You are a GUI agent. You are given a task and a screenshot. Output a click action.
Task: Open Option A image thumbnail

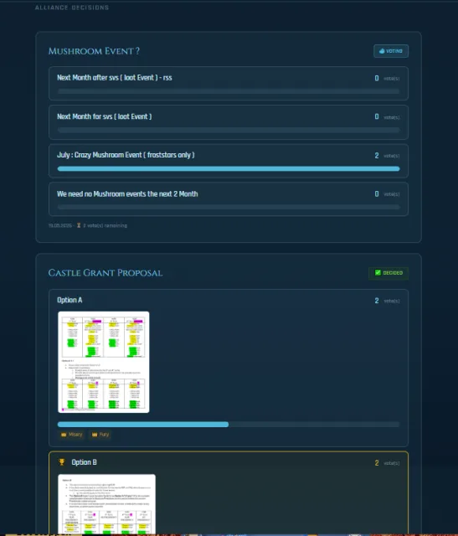click(104, 362)
